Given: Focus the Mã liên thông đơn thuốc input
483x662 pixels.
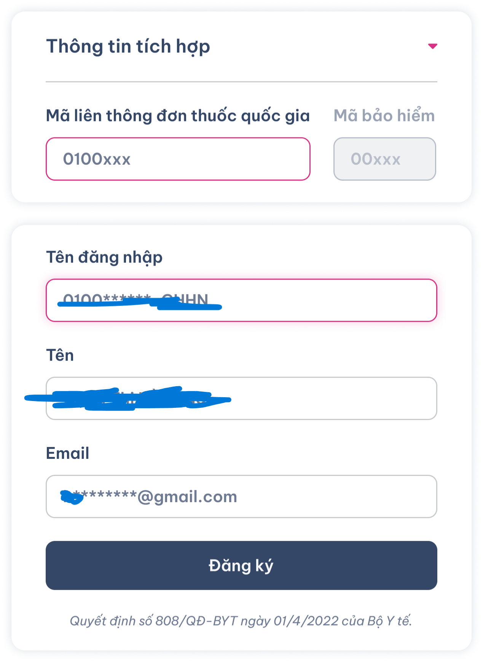Looking at the screenshot, I should pos(178,159).
